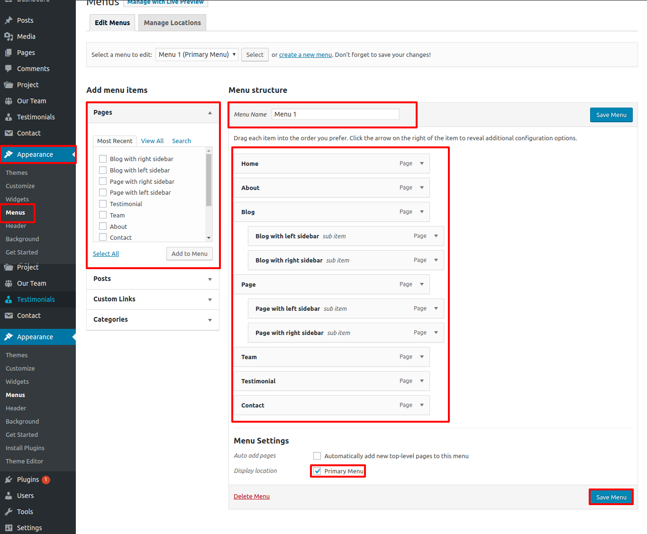Expand the Categories panel
The image size is (647, 534).
(x=210, y=320)
